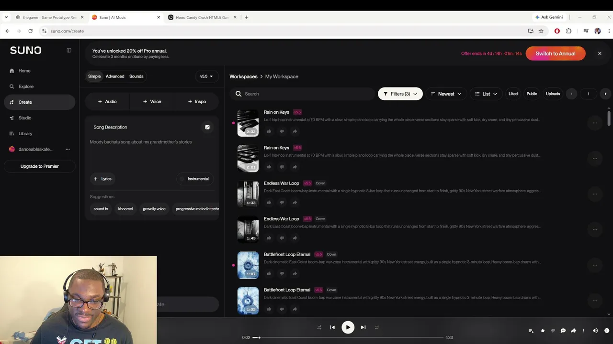Skip to the next track

(x=363, y=327)
